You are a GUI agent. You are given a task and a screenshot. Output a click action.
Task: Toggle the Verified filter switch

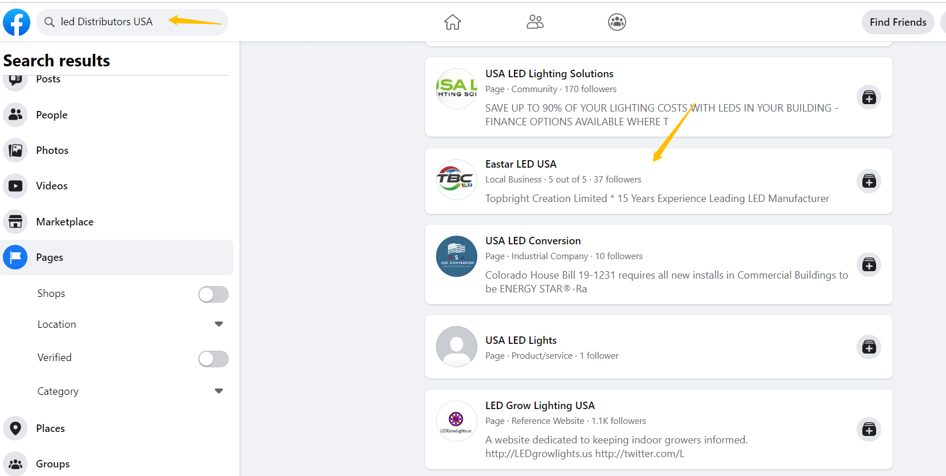213,359
